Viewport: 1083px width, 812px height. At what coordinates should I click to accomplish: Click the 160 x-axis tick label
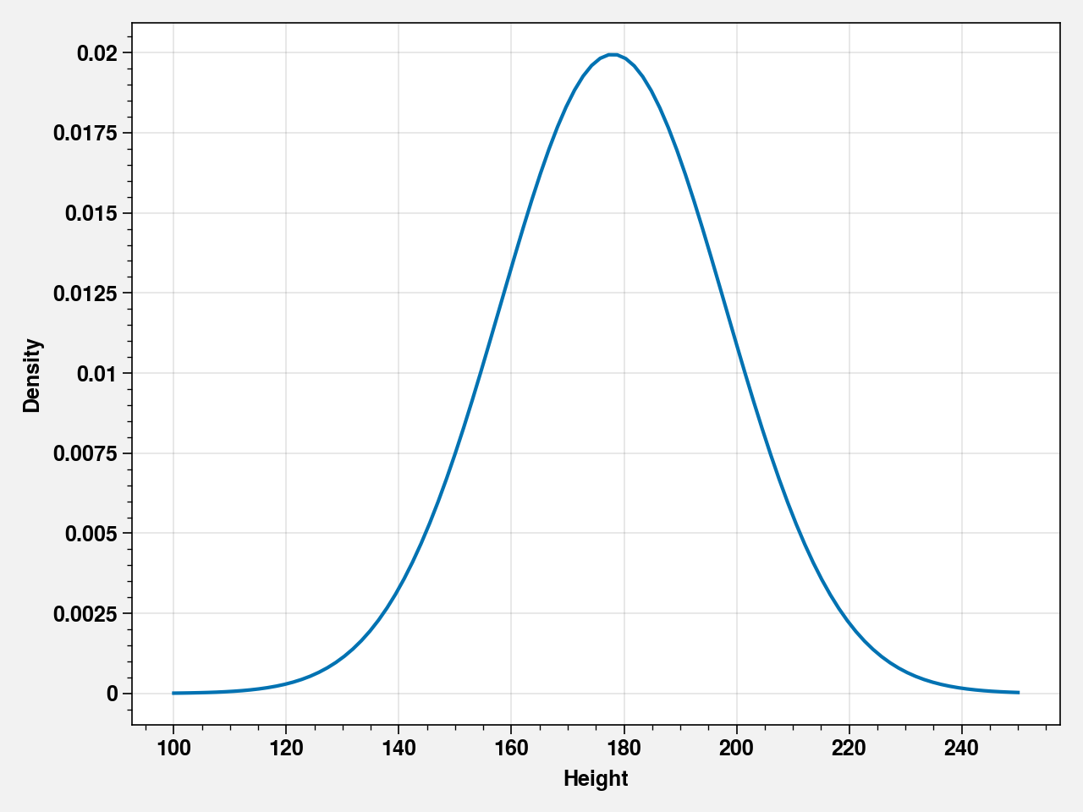tap(511, 749)
